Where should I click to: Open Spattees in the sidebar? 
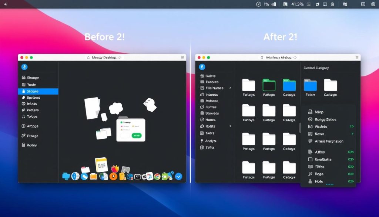click(x=31, y=97)
